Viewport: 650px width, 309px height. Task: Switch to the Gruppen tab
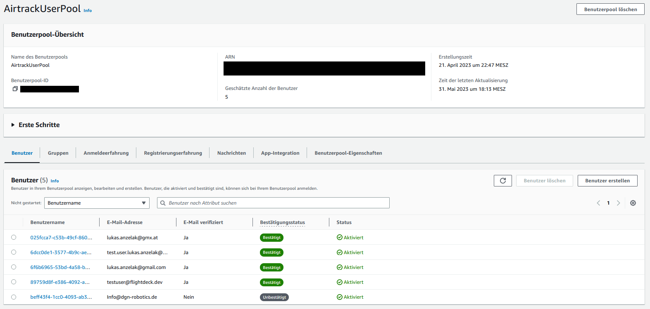point(58,153)
